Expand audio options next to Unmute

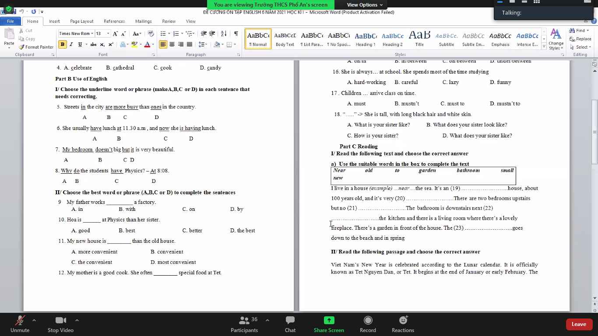[34, 320]
